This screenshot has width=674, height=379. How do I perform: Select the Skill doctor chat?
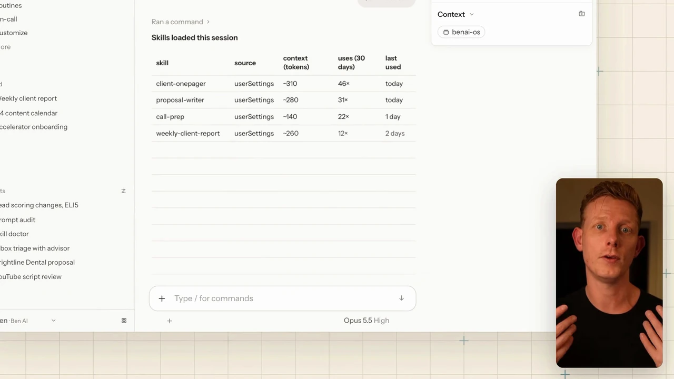coord(14,234)
